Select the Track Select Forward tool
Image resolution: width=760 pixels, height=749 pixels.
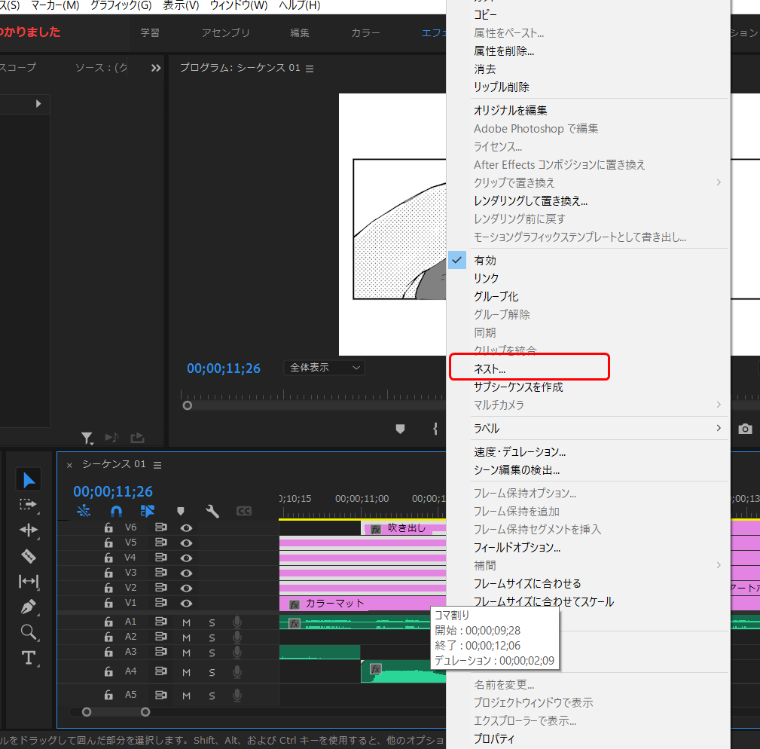tap(28, 505)
